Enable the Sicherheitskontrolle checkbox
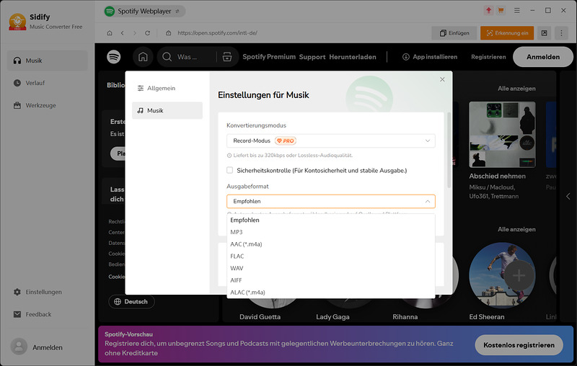Screen dimensions: 577x366 230,170
